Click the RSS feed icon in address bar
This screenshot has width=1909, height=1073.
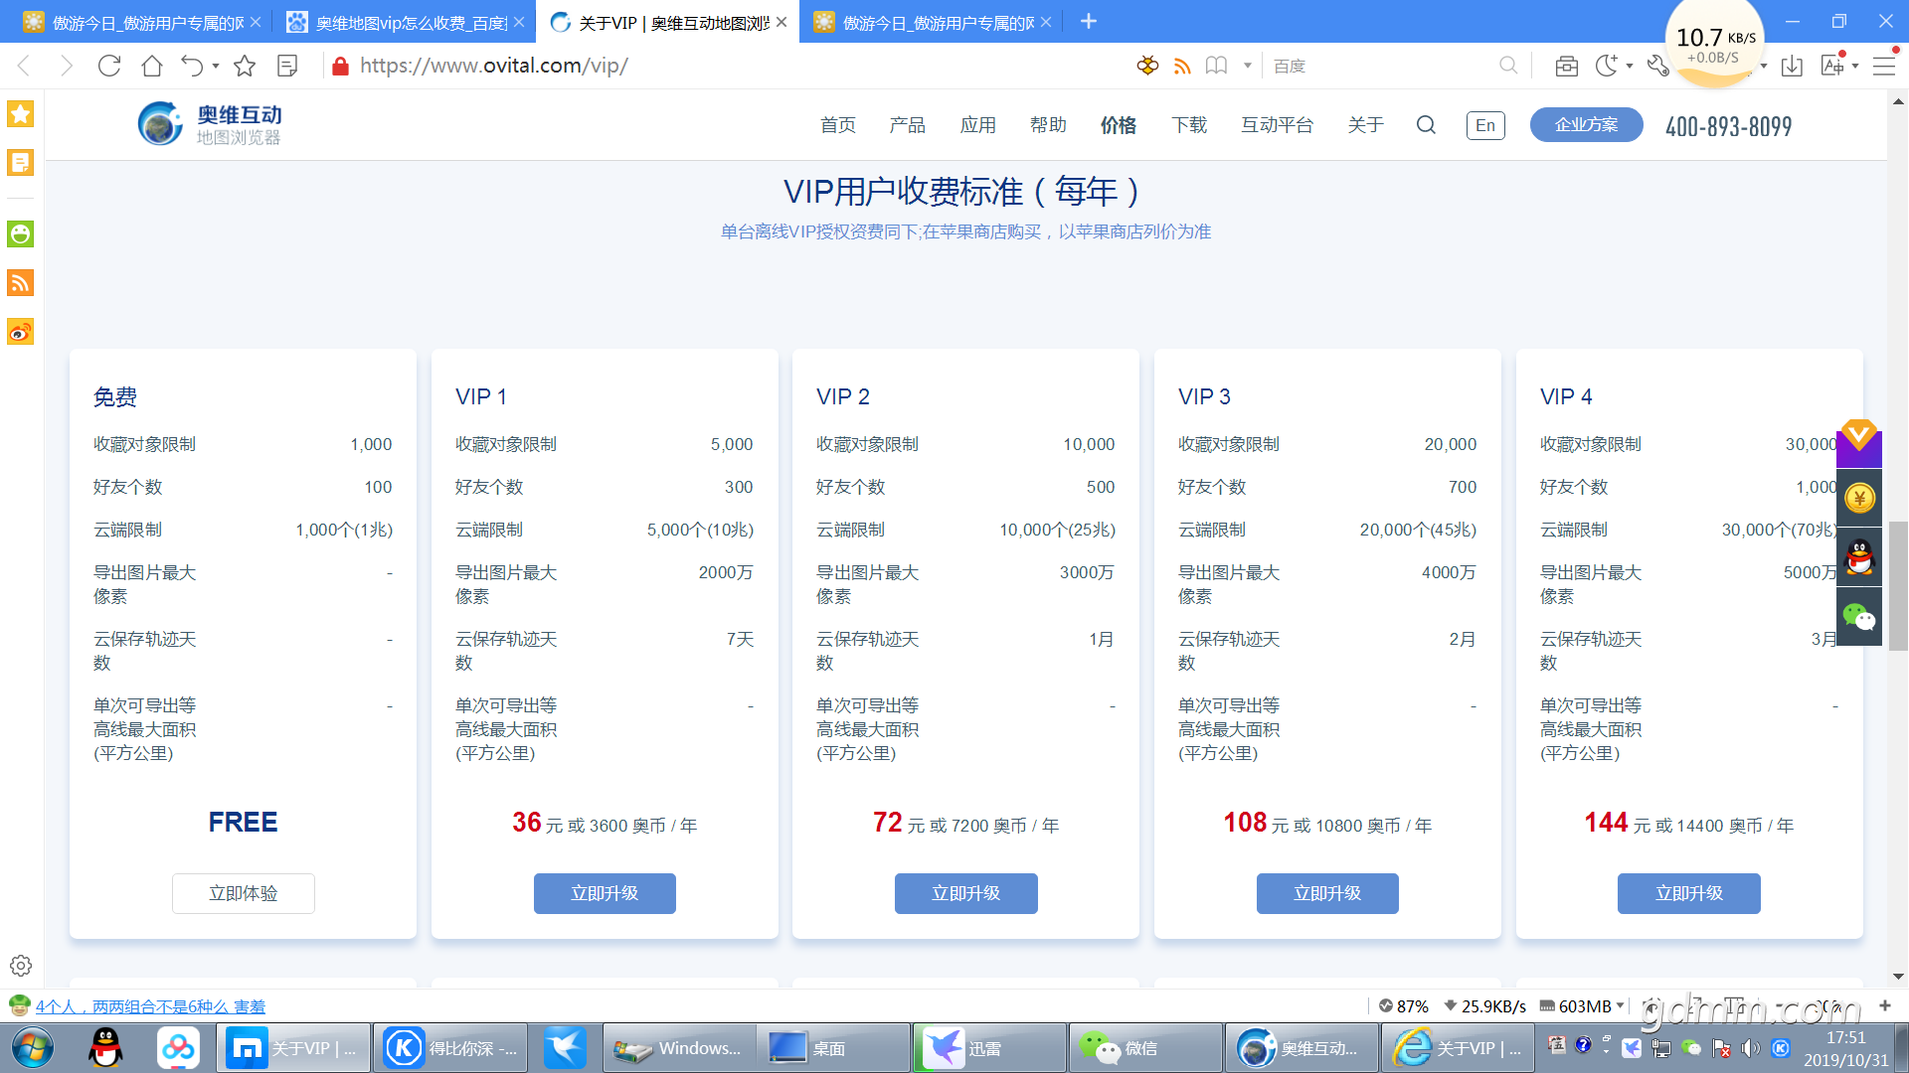pyautogui.click(x=1182, y=66)
